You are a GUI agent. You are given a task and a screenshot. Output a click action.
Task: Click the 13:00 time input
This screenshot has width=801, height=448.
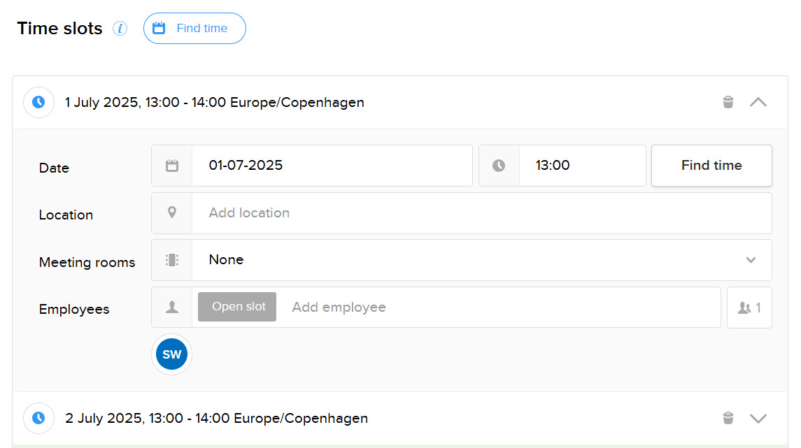point(581,166)
